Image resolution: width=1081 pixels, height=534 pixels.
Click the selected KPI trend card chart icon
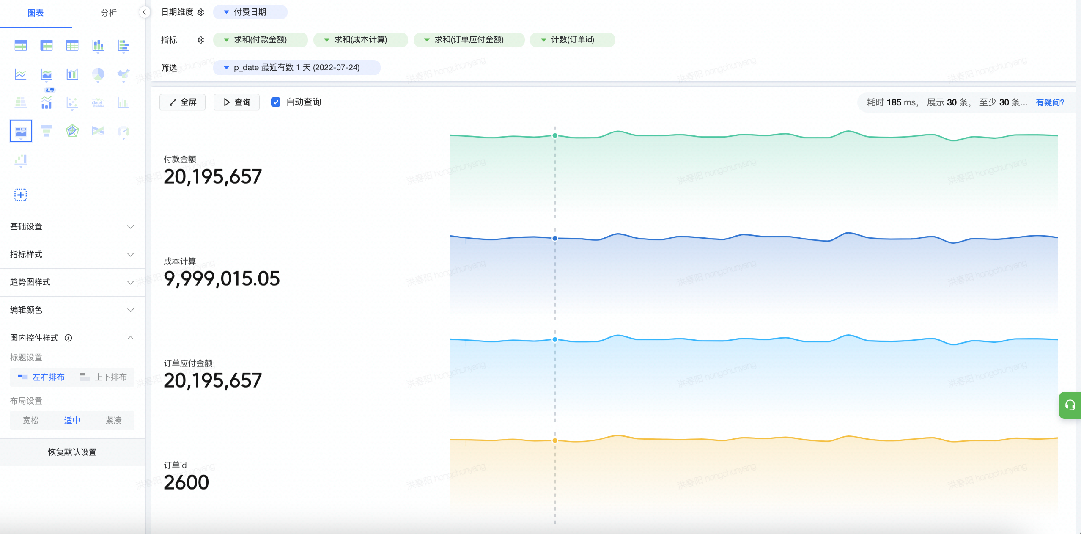pyautogui.click(x=21, y=131)
